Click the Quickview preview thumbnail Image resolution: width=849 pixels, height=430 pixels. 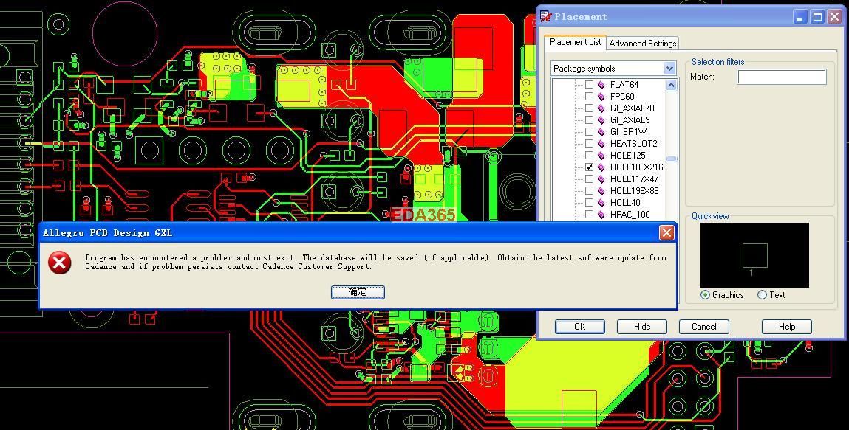click(x=754, y=255)
